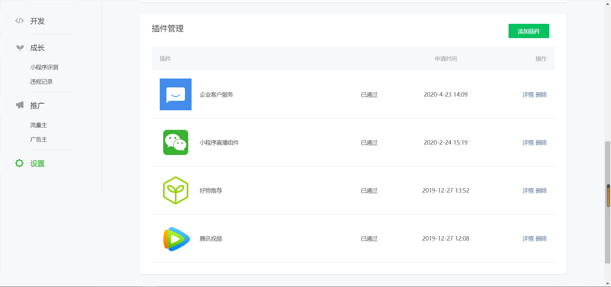Click 已通过 status in 腾讯视频 row
Image resolution: width=611 pixels, height=287 pixels.
[x=369, y=239]
